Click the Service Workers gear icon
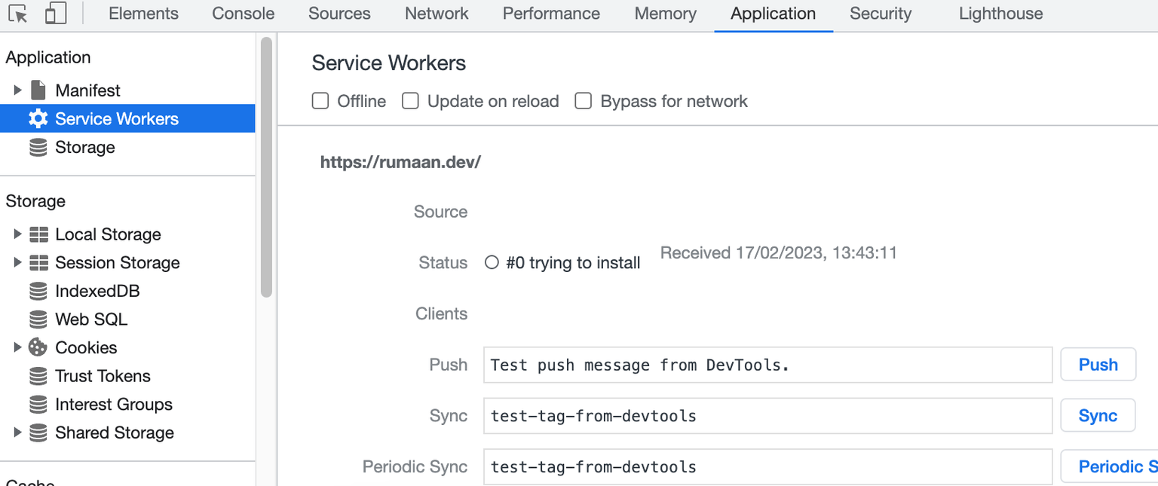Screen dimensions: 1158x486 tap(38, 119)
